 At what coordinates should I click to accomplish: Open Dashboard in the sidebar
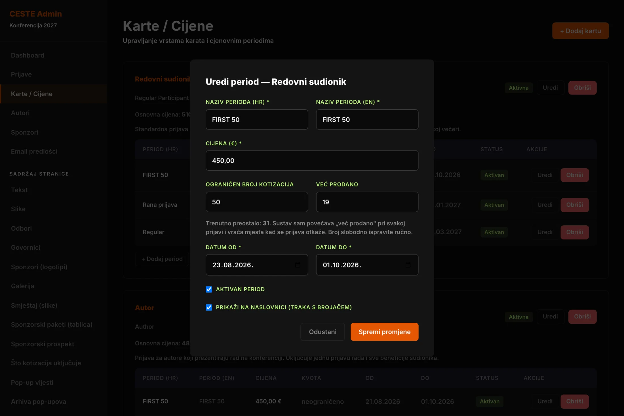click(28, 55)
